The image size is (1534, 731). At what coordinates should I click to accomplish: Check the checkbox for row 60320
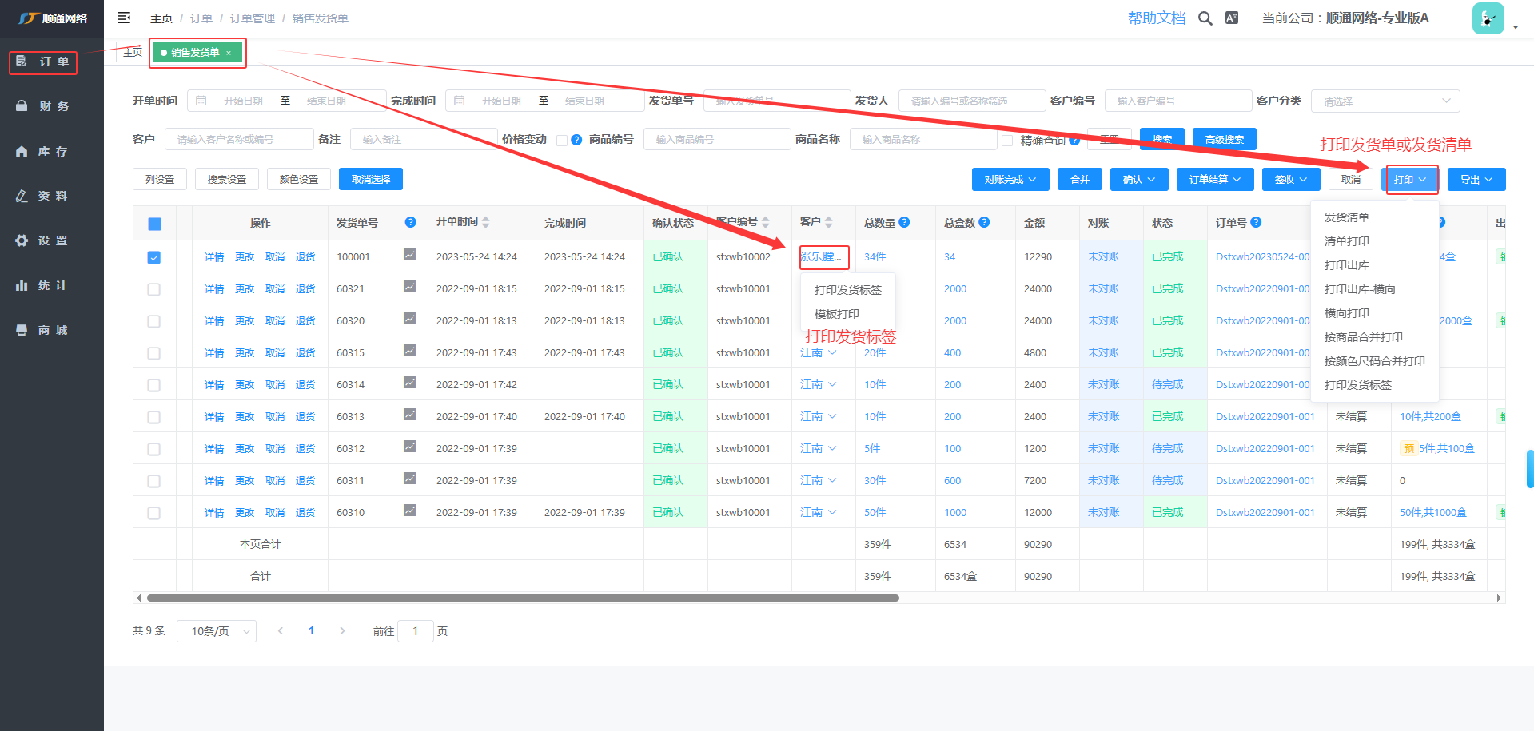(153, 321)
